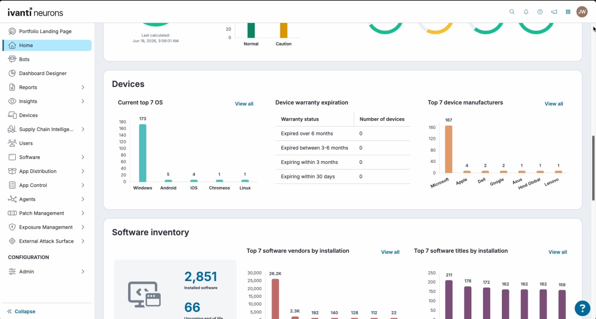The width and height of the screenshot is (596, 319).
Task: Click the Dashboard Designer sidebar icon
Action: coord(12,73)
